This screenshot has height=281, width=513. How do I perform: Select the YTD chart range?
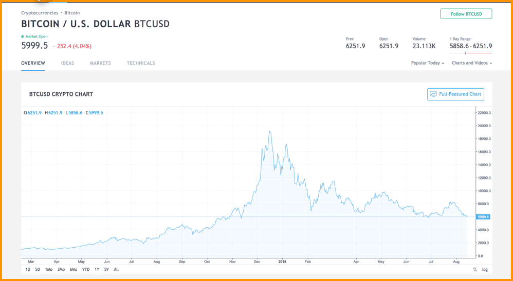click(x=86, y=270)
